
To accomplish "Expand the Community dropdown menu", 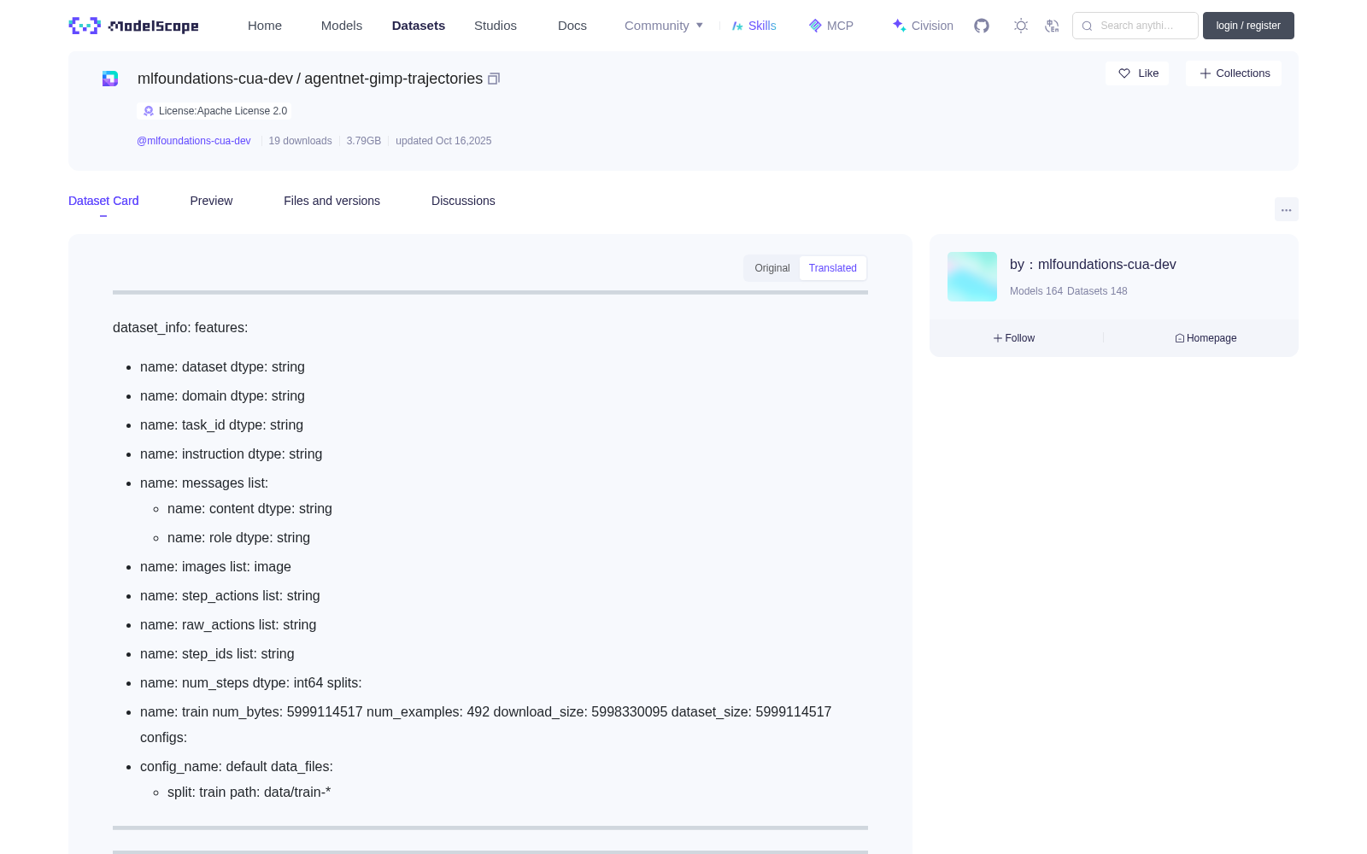I will pyautogui.click(x=664, y=26).
